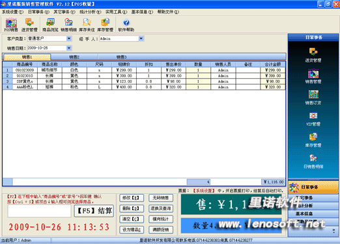This screenshot has width=340, height=244.
Task: Click the 清空 button
Action: coord(132,219)
